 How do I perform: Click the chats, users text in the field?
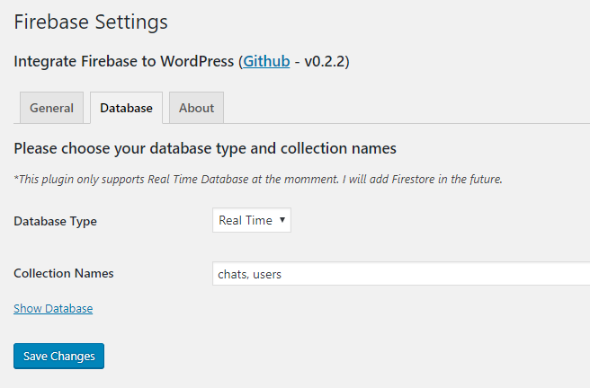(249, 274)
